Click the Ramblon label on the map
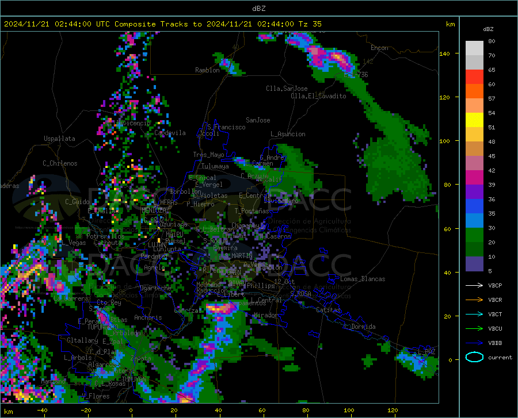The height and width of the screenshot is (418, 518). (207, 70)
